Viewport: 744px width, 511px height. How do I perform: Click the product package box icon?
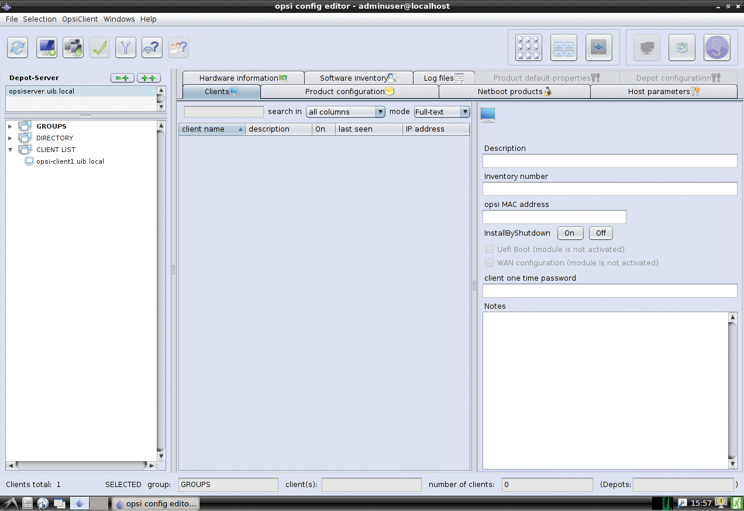[681, 47]
